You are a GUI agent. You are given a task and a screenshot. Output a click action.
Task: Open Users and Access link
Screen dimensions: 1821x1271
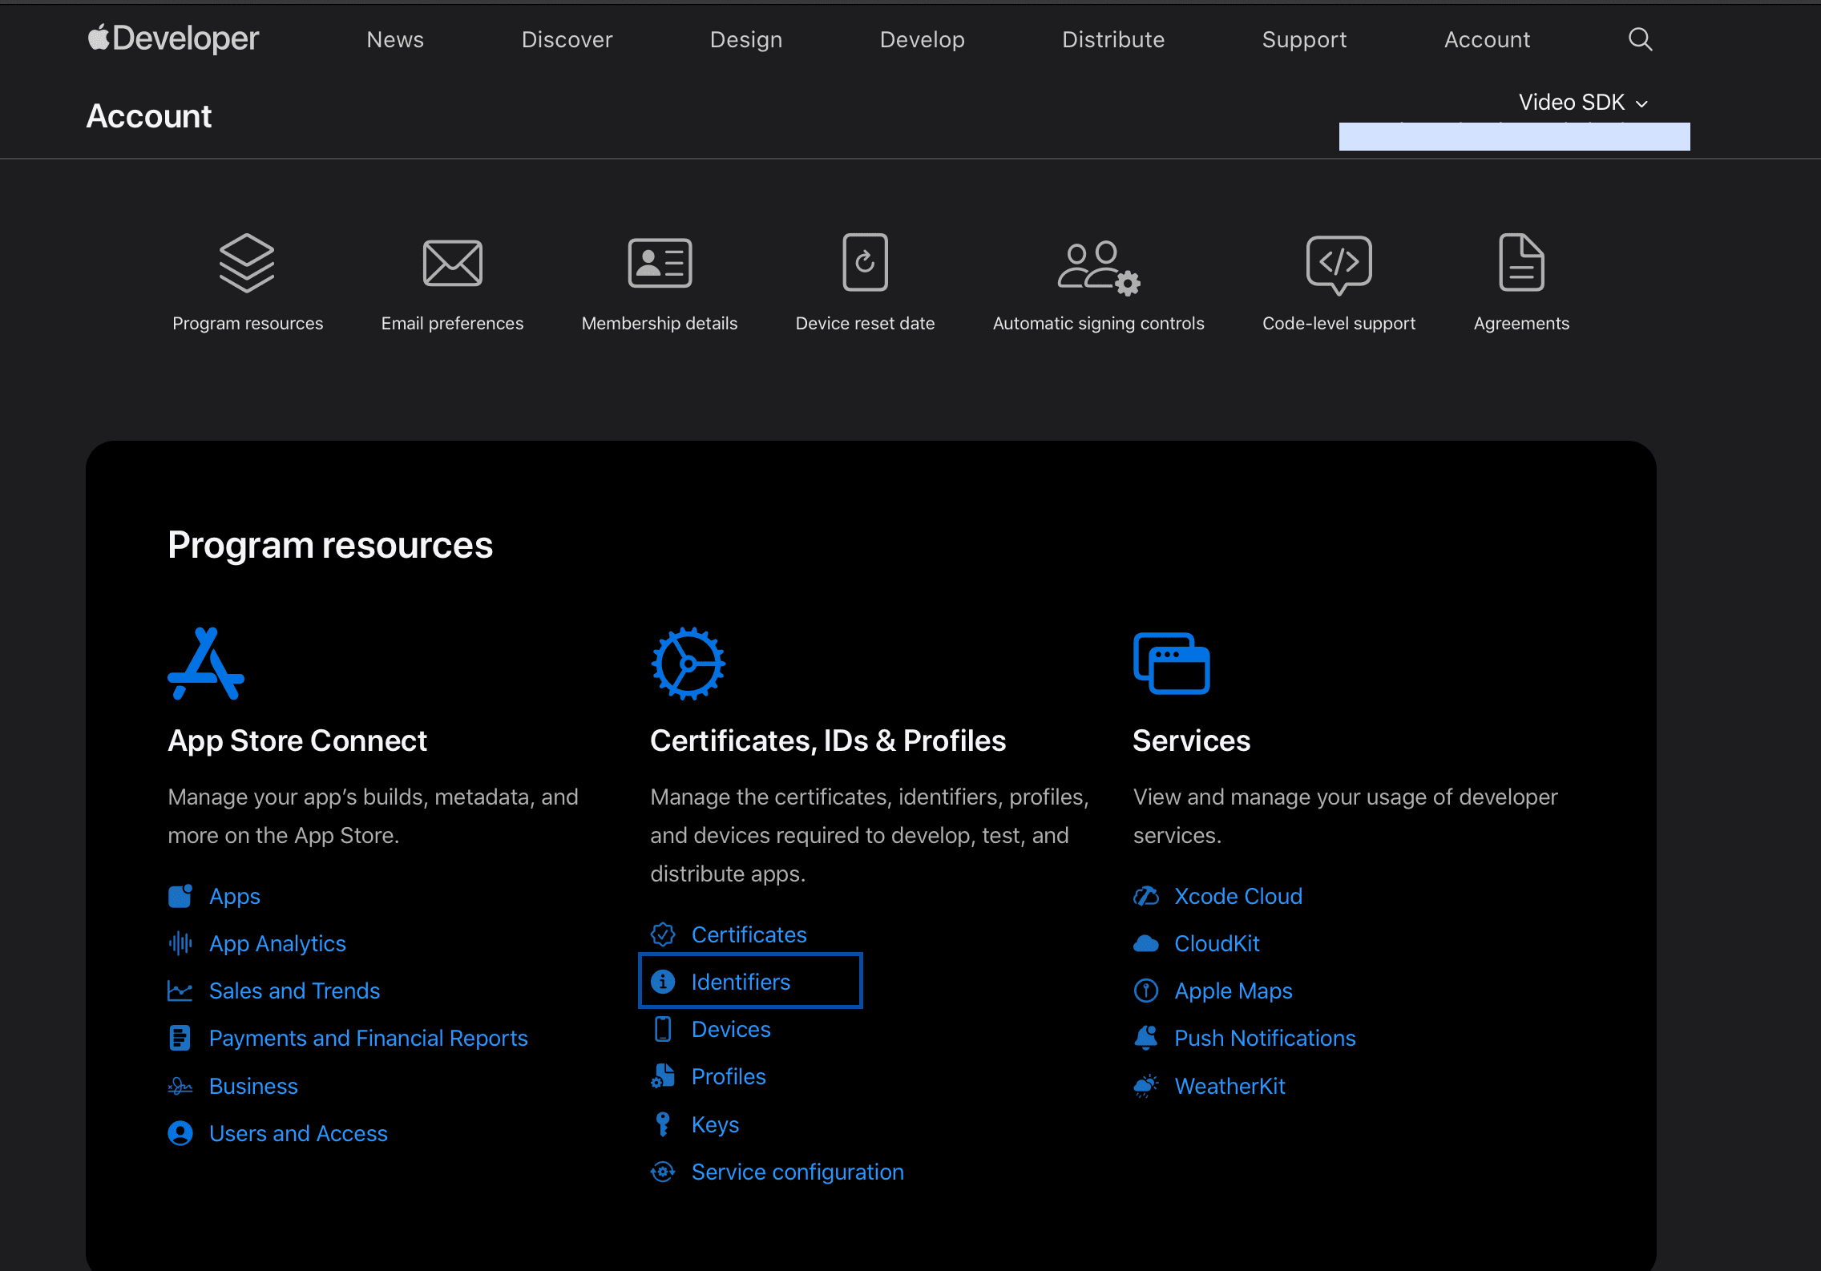[x=298, y=1133]
